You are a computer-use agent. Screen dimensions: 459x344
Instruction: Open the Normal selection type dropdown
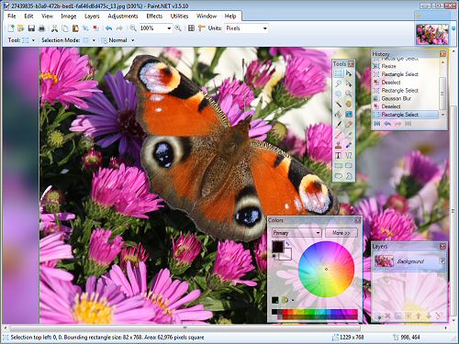pos(133,40)
